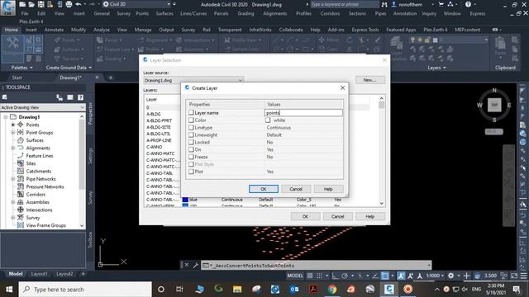
Task: Open the Create Ground Data dropdown
Action: [x=69, y=68]
